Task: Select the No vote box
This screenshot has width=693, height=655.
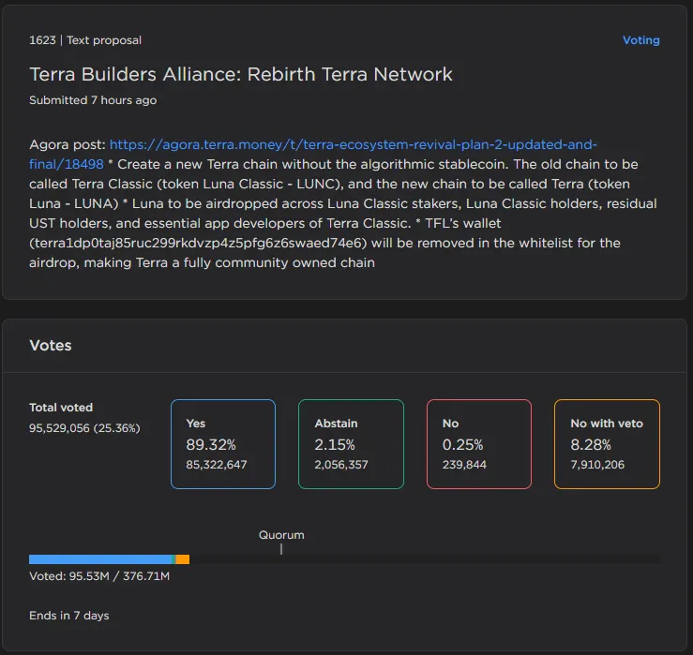Action: point(479,444)
